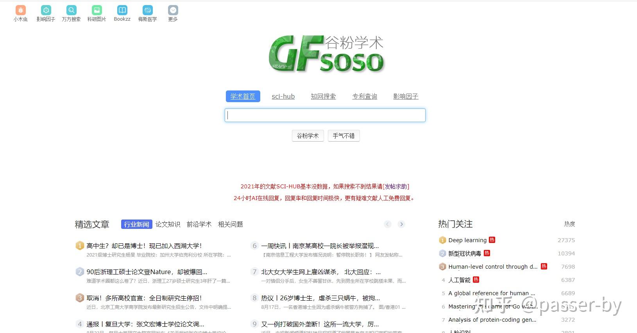
Task: Open the 科研图片 shortcut icon
Action: pyautogui.click(x=97, y=10)
